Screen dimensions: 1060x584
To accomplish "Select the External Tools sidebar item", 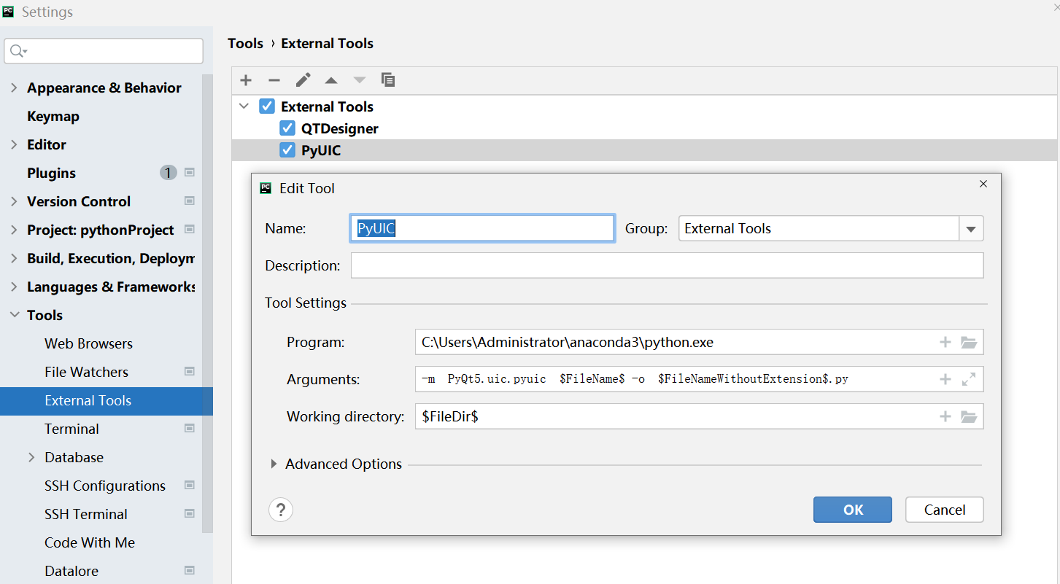I will point(107,400).
